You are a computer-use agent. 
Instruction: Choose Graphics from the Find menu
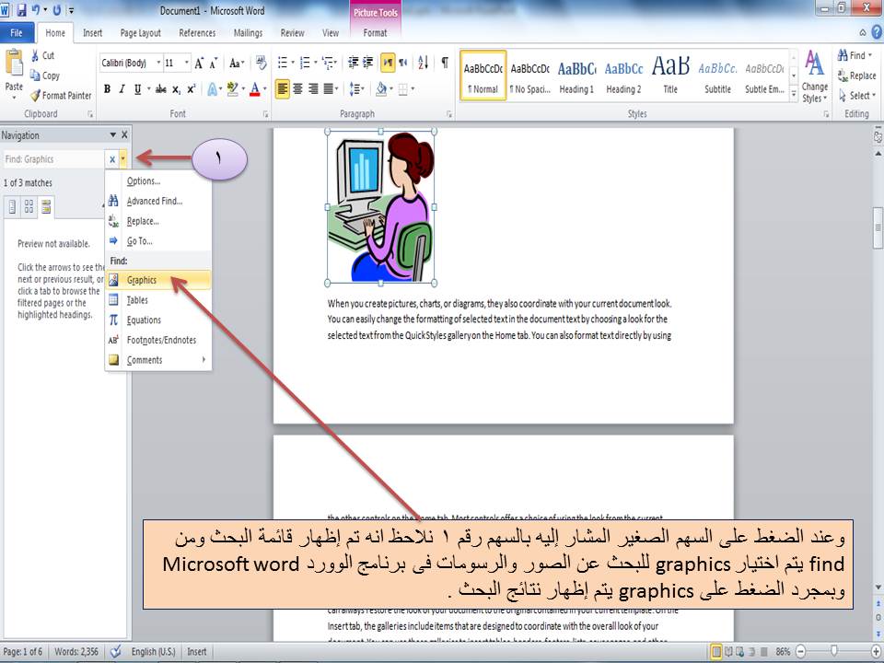(x=158, y=280)
